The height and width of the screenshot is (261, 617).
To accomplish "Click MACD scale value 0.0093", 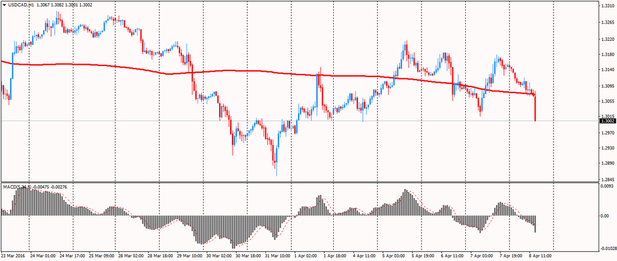I will 608,185.
